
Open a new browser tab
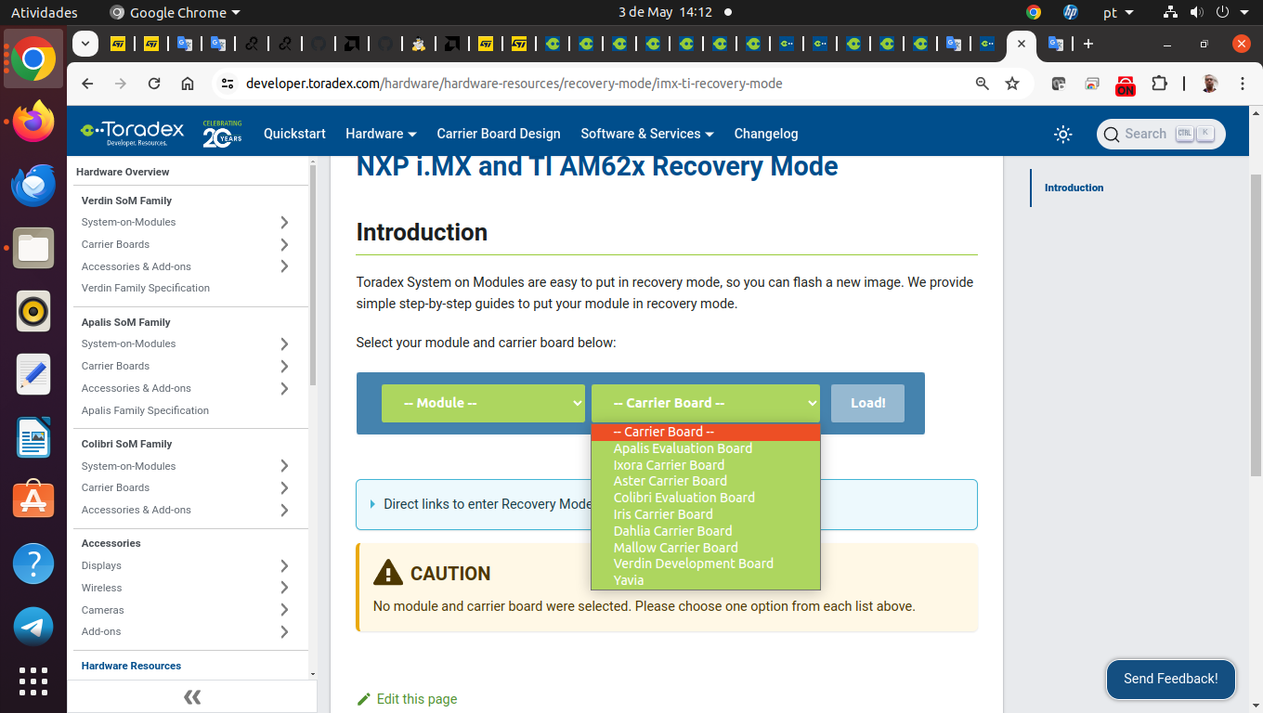[1088, 44]
